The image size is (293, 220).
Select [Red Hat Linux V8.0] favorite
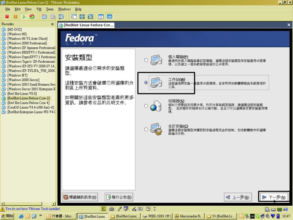[22, 93]
